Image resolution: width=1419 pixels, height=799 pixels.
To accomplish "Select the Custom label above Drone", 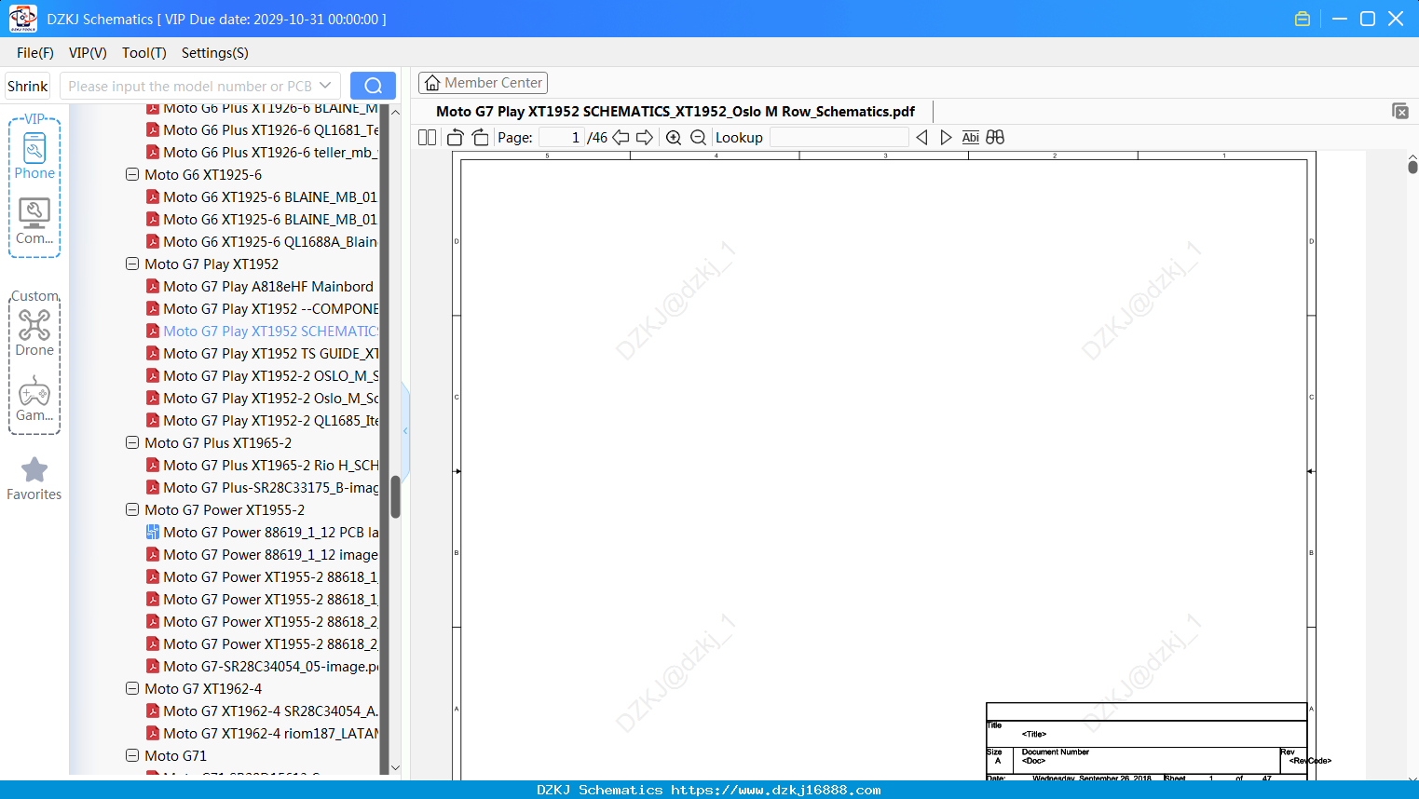I will [34, 296].
